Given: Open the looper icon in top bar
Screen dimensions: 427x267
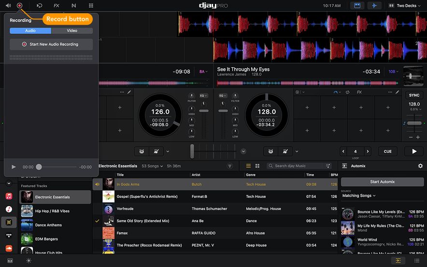Looking at the screenshot, I should [40, 5].
